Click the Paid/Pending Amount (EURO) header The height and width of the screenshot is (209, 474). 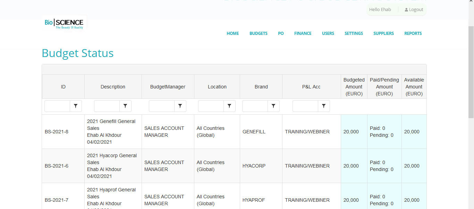coord(384,87)
